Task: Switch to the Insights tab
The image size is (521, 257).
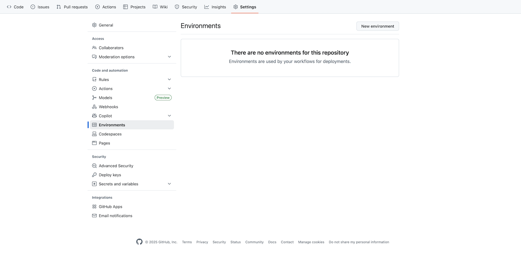Action: click(x=215, y=7)
